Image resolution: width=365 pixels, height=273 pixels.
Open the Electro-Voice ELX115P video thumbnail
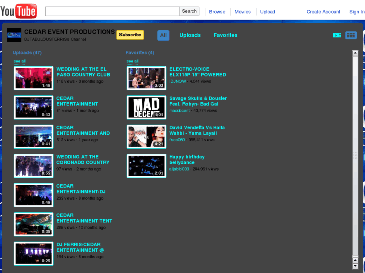click(x=147, y=78)
